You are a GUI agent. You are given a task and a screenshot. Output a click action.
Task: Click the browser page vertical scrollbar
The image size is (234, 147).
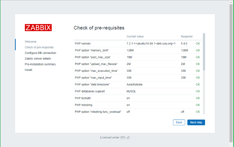click(231, 73)
